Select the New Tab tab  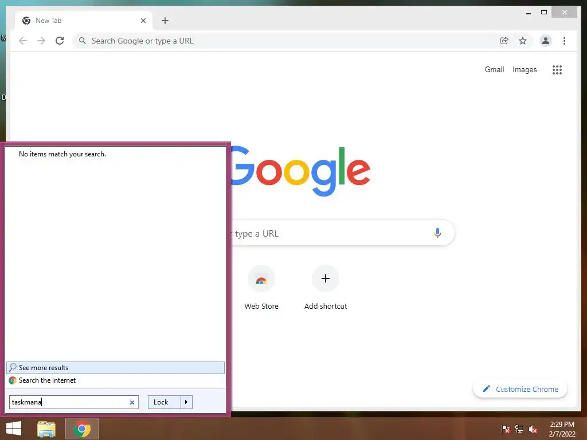[x=84, y=21]
